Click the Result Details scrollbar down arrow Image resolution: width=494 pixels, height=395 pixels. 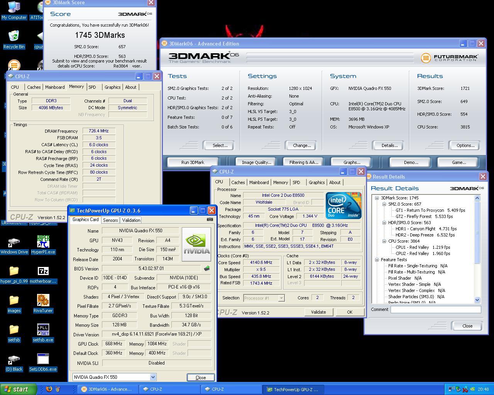click(477, 300)
